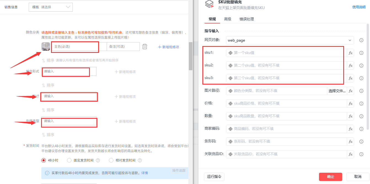
Task: Click the info icon beside 网页对象
Action: tap(361, 40)
